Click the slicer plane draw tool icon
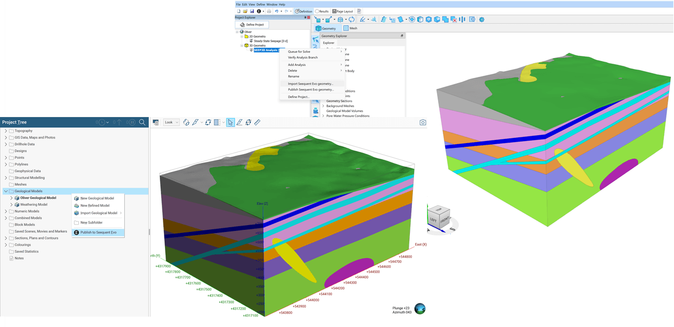Viewport: 674px width, 327px height. [x=239, y=122]
